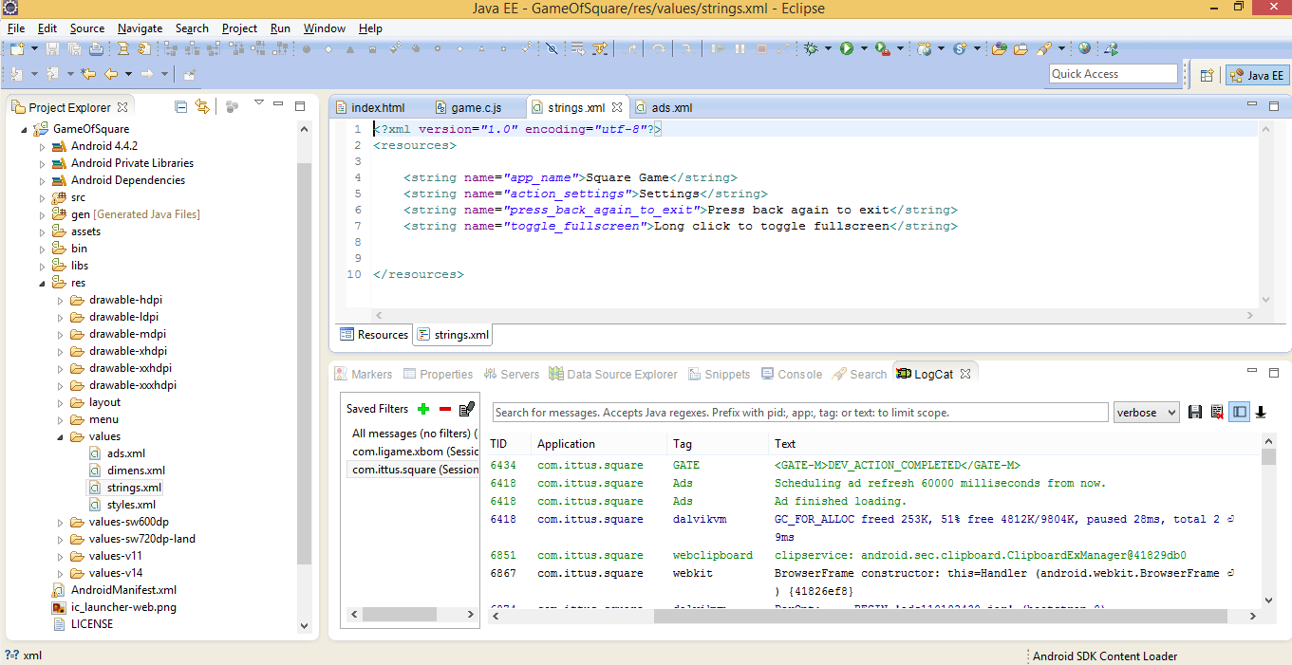
Task: Open the Project menu
Action: (239, 28)
